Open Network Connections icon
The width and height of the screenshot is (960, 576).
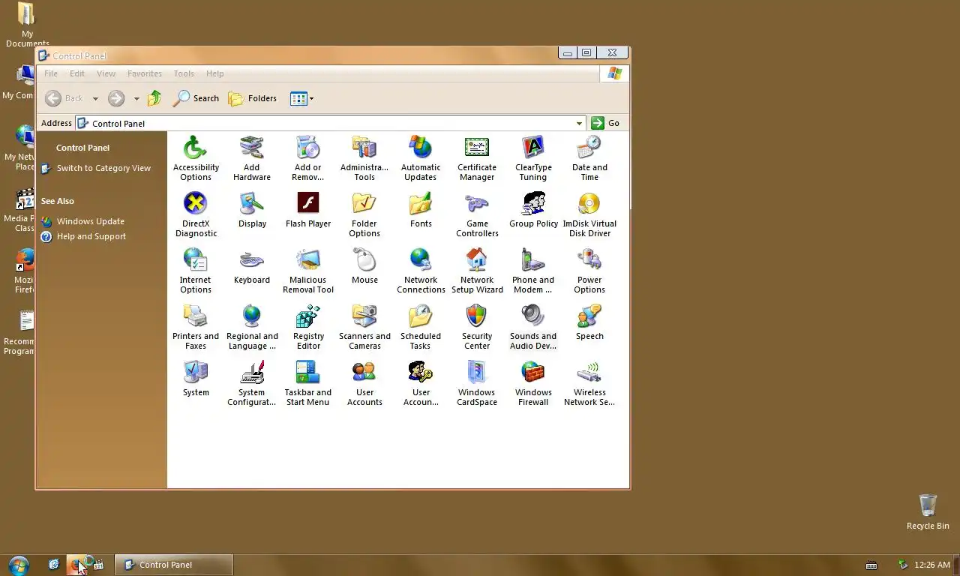click(421, 271)
